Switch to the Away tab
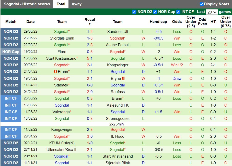The width and height of the screenshot is (232, 166). 76,4
